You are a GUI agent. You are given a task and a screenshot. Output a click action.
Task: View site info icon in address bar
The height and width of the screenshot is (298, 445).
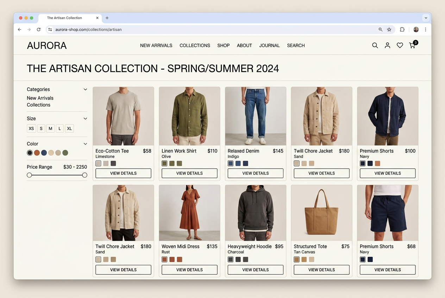[x=50, y=30]
